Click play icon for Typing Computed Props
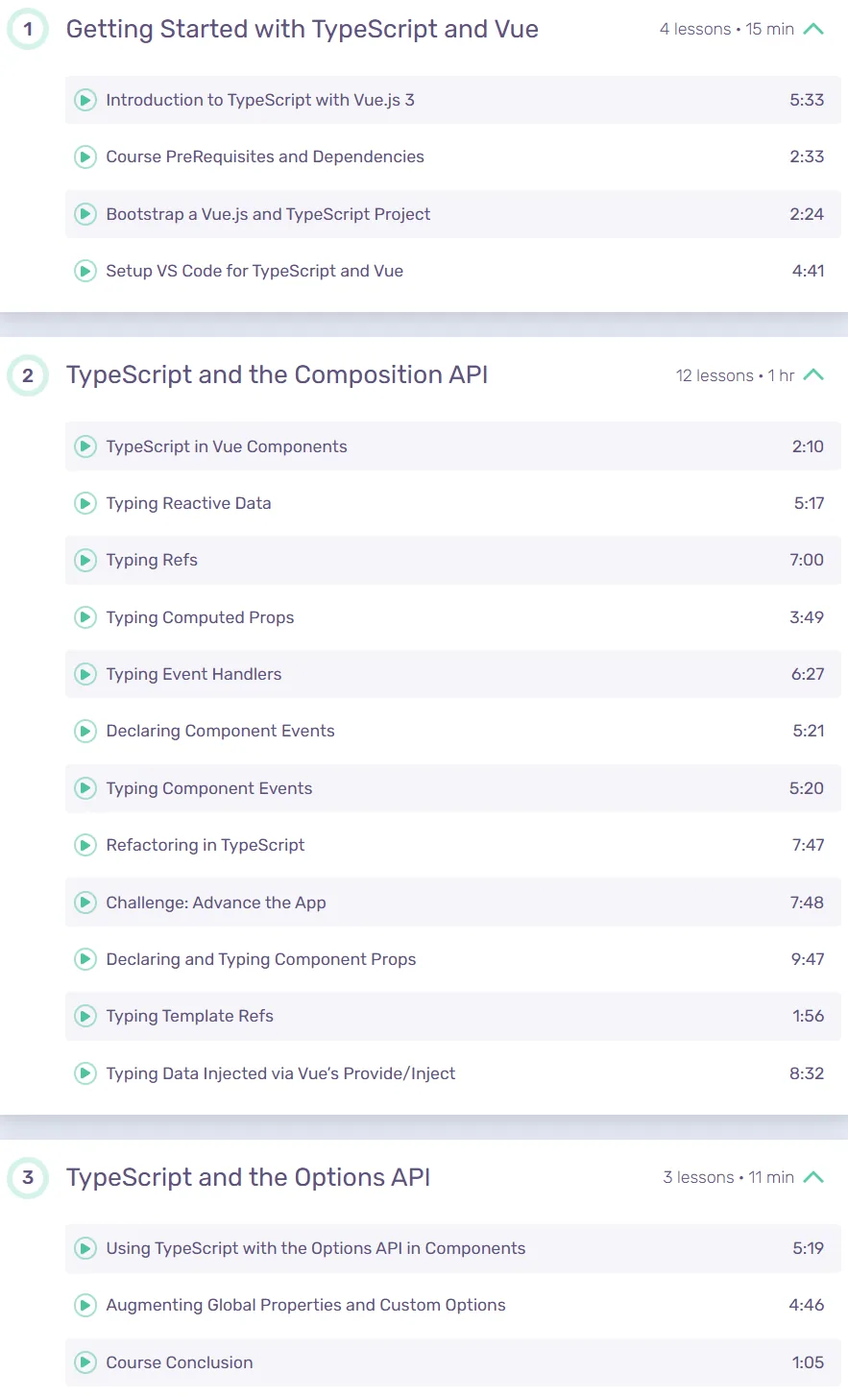The image size is (848, 1397). pos(85,617)
